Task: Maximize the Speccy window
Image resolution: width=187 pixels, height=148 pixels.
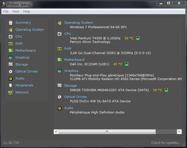Action: click(168, 3)
